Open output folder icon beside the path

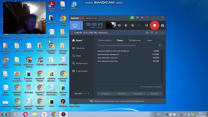coord(160,45)
